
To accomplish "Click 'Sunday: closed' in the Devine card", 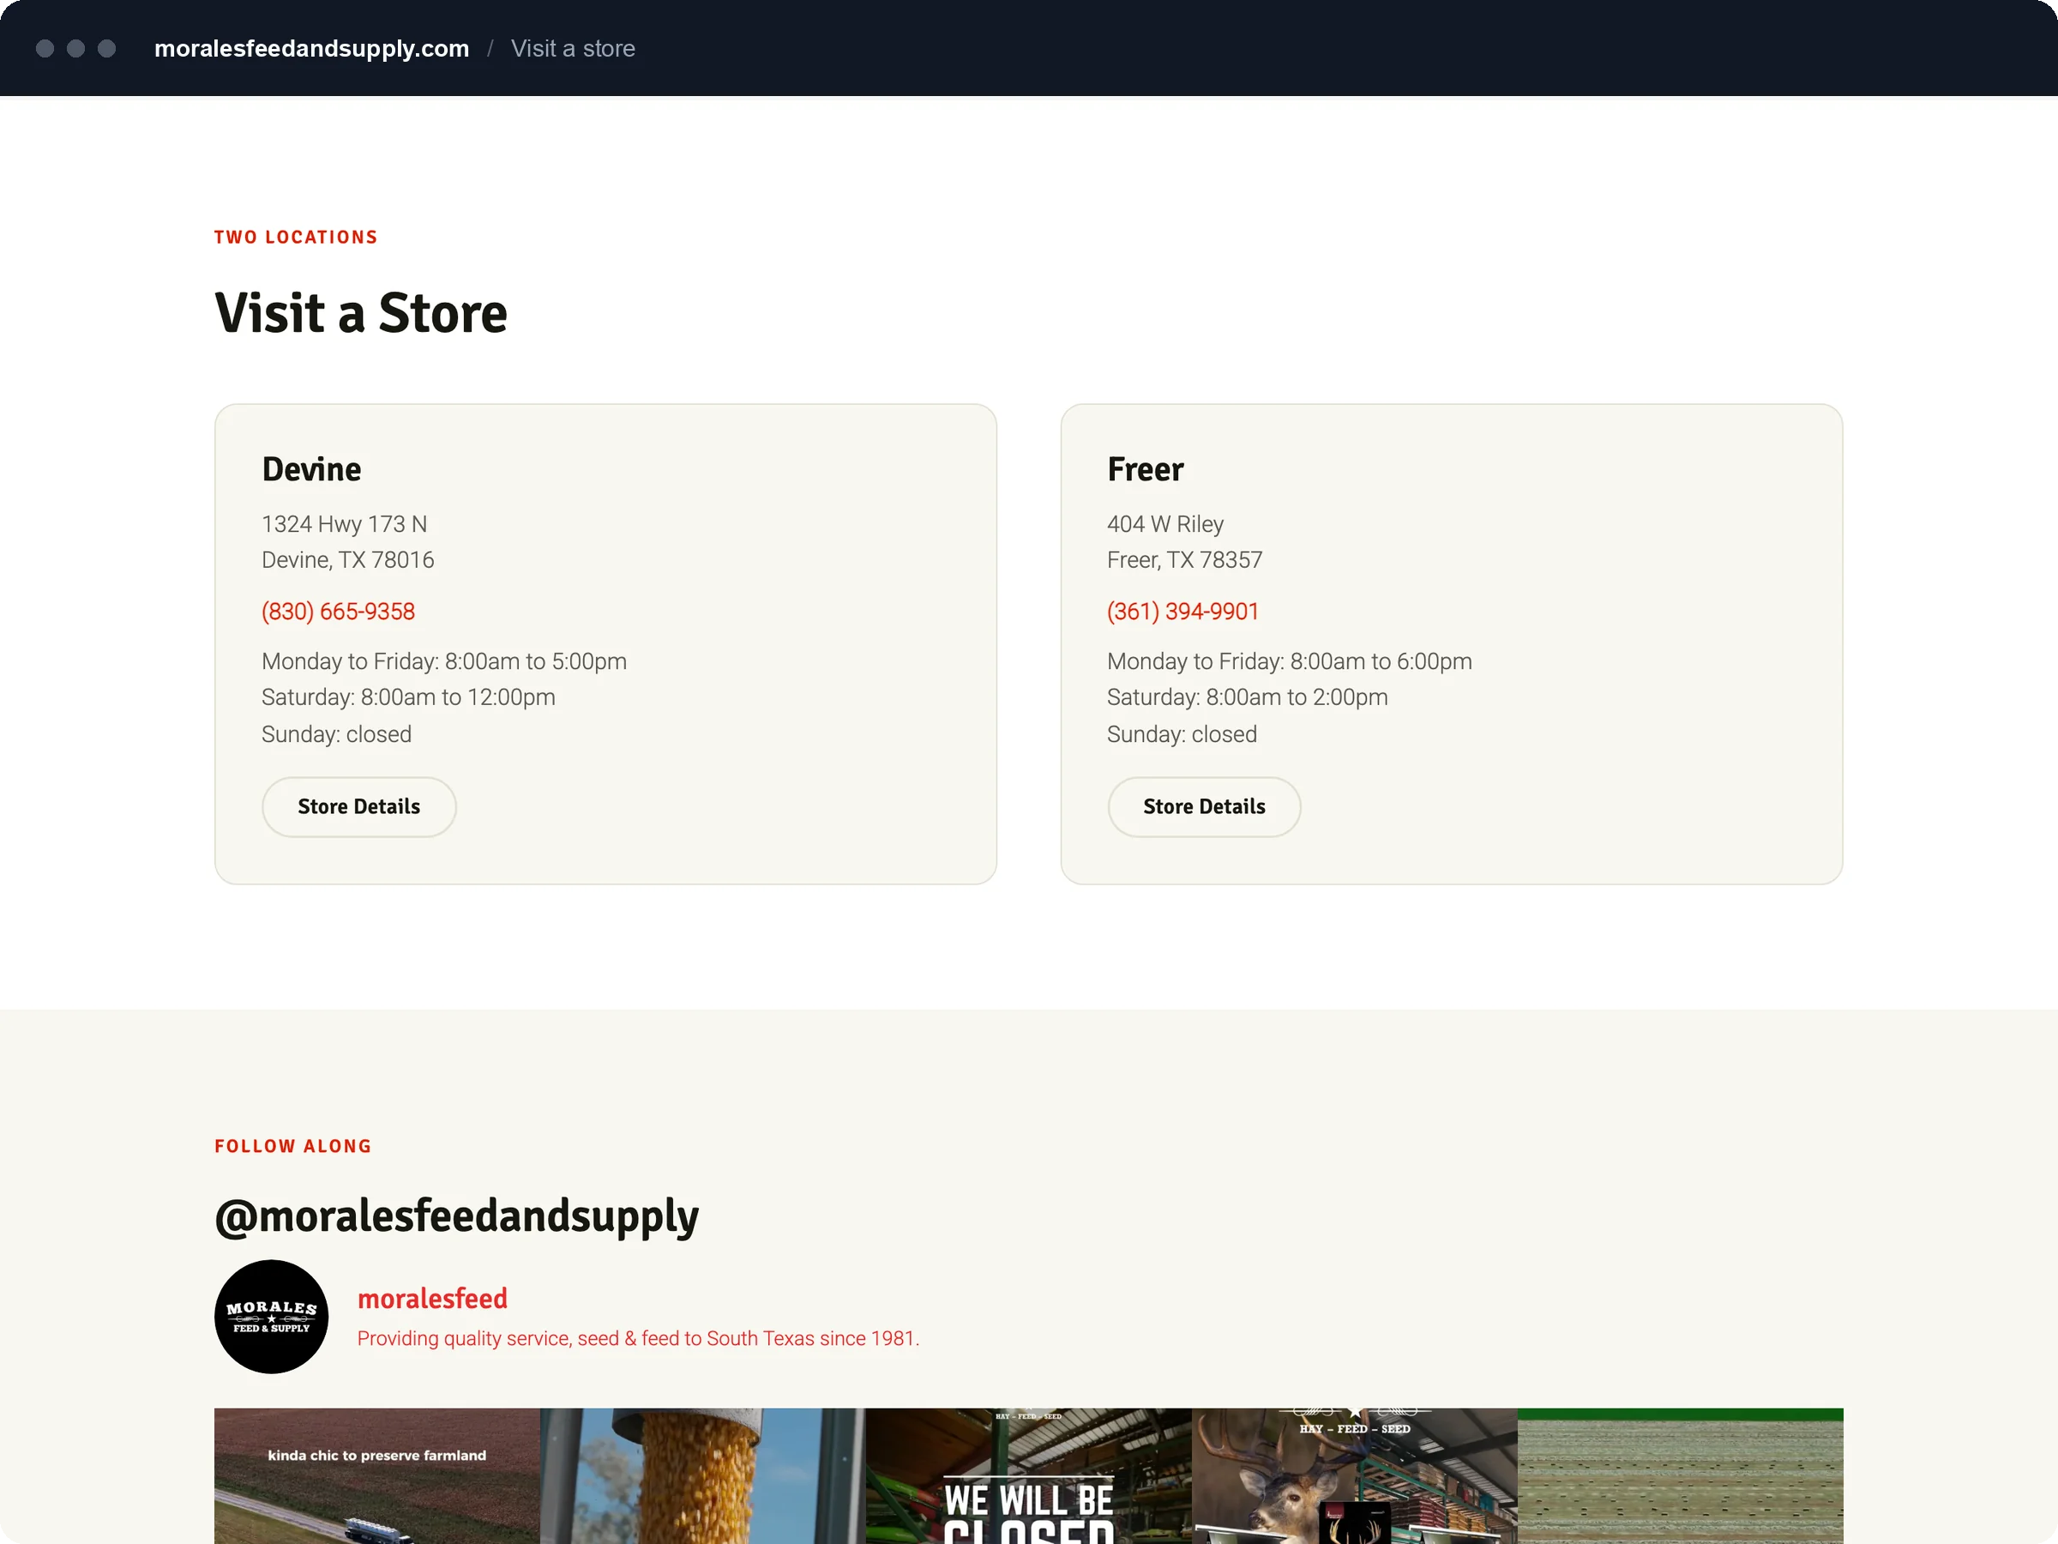I will point(337,734).
